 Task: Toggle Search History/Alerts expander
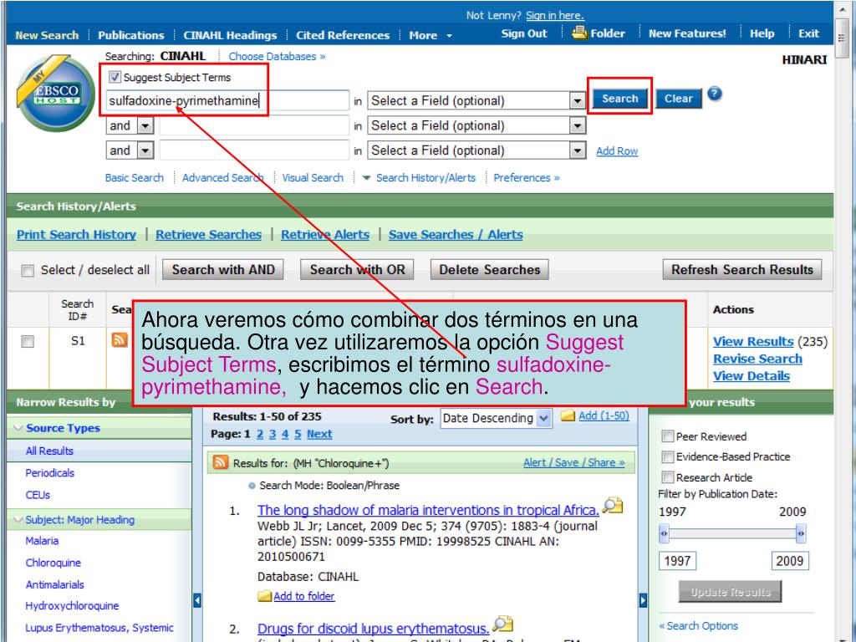pos(366,177)
